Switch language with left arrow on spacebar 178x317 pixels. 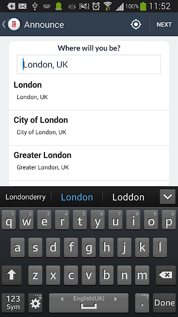coord(62,299)
